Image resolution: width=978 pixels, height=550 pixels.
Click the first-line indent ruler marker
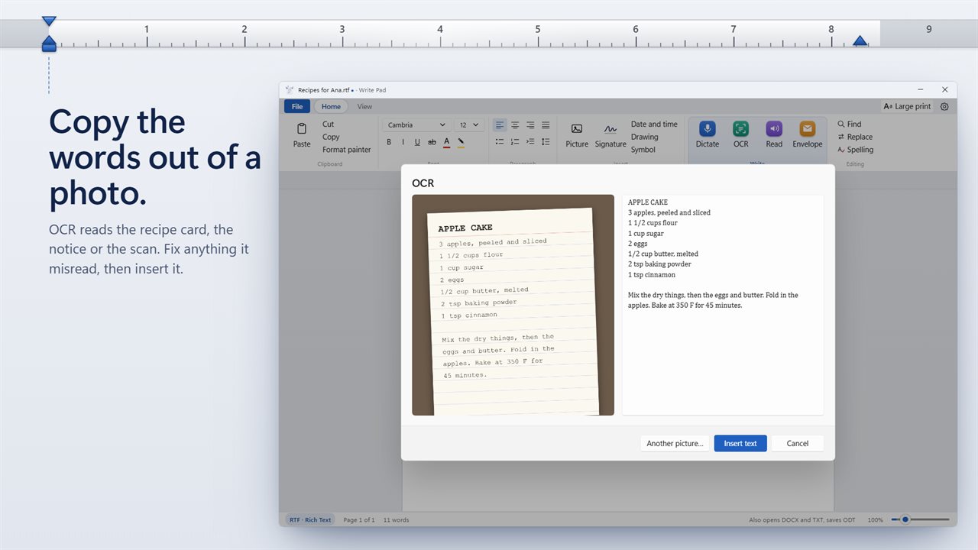pyautogui.click(x=49, y=21)
